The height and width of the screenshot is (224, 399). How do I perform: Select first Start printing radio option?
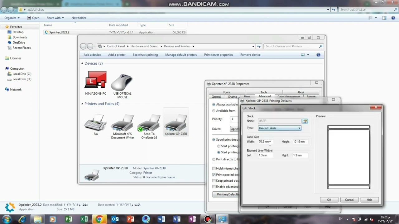click(219, 146)
